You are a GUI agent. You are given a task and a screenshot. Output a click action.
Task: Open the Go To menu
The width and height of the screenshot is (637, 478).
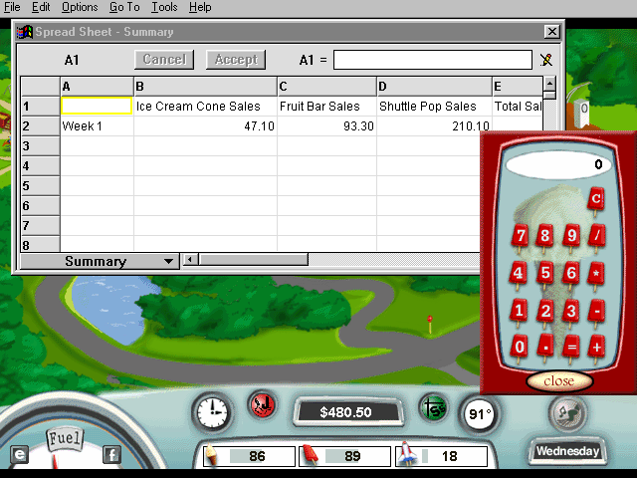[x=124, y=7]
